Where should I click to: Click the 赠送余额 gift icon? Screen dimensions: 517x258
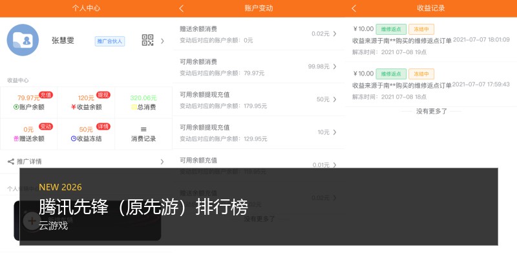[x=16, y=139]
